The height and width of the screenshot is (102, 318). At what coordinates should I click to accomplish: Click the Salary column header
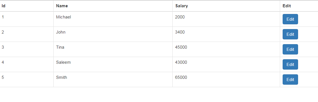coord(182,6)
